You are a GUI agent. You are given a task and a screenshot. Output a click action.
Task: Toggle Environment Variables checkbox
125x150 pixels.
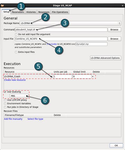click(5, 104)
